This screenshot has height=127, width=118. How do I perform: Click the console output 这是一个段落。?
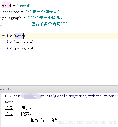18,114
